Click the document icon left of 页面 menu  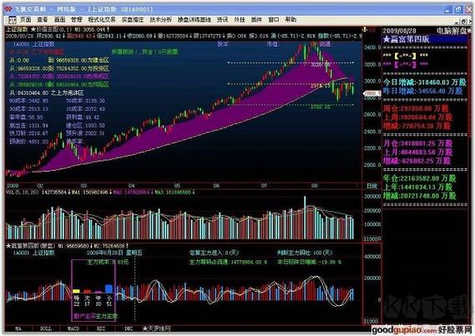click(x=13, y=20)
